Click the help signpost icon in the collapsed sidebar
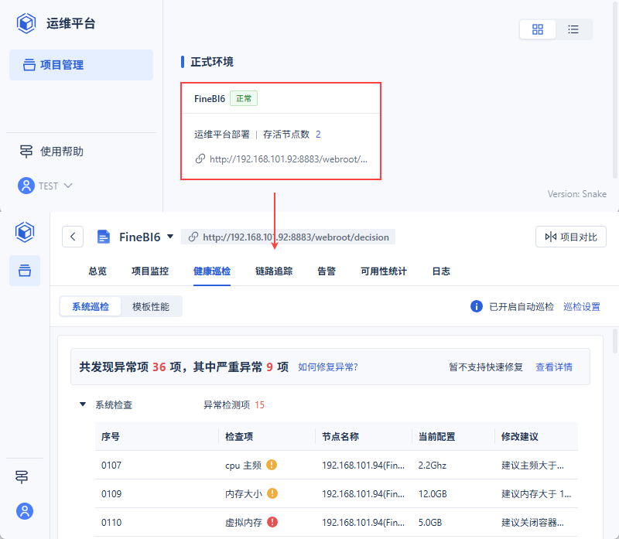This screenshot has height=539, width=619. click(22, 477)
